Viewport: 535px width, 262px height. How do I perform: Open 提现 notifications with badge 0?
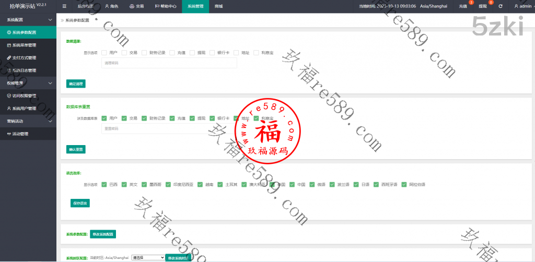[x=482, y=6]
